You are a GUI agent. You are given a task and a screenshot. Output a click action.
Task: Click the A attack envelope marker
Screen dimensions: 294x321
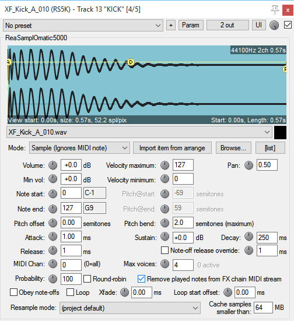coord(9,62)
